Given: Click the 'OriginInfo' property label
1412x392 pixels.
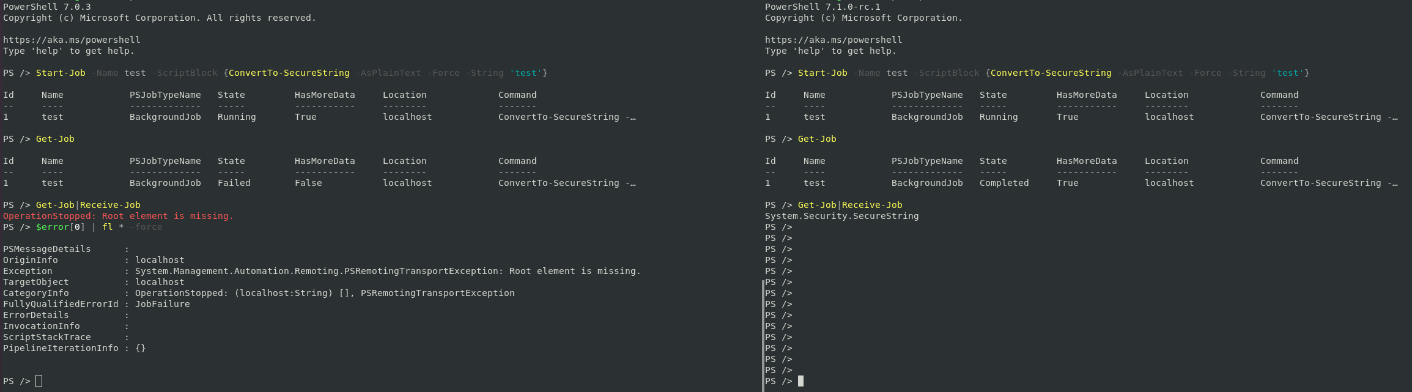Looking at the screenshot, I should (x=31, y=260).
